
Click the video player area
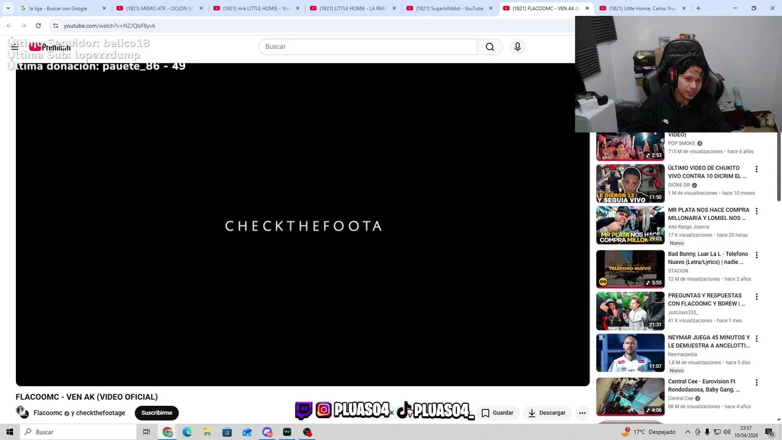[x=302, y=225]
